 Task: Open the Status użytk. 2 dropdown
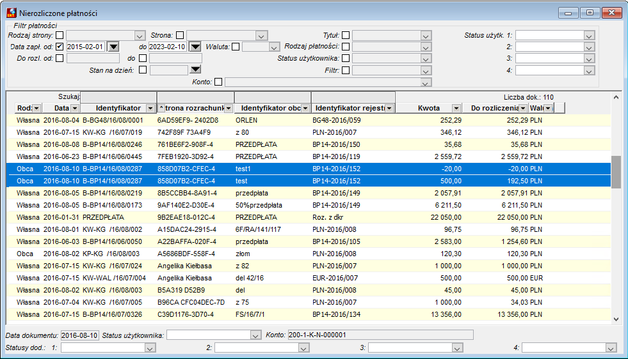[x=589, y=47]
